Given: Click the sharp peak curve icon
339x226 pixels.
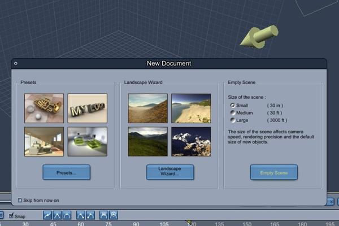Looking at the screenshot, I should point(57,215).
